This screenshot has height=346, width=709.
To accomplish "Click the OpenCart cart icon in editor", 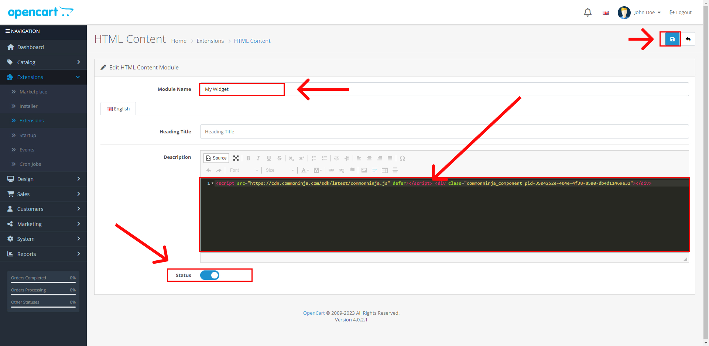I will click(374, 170).
